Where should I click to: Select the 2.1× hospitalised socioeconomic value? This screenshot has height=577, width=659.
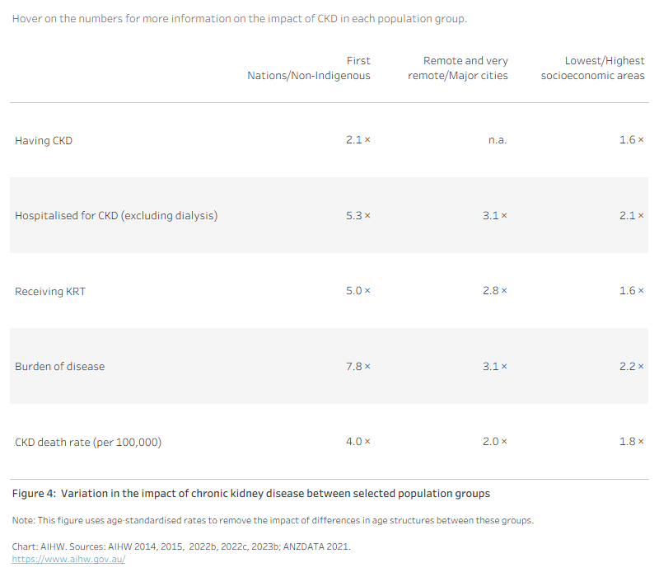click(x=631, y=215)
